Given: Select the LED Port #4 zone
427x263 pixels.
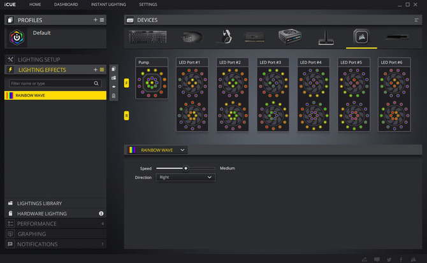Looking at the screenshot, I should coord(314,95).
